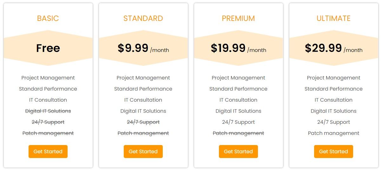Click 24/7 Support in the Premium card
The width and height of the screenshot is (382, 171).
(238, 122)
